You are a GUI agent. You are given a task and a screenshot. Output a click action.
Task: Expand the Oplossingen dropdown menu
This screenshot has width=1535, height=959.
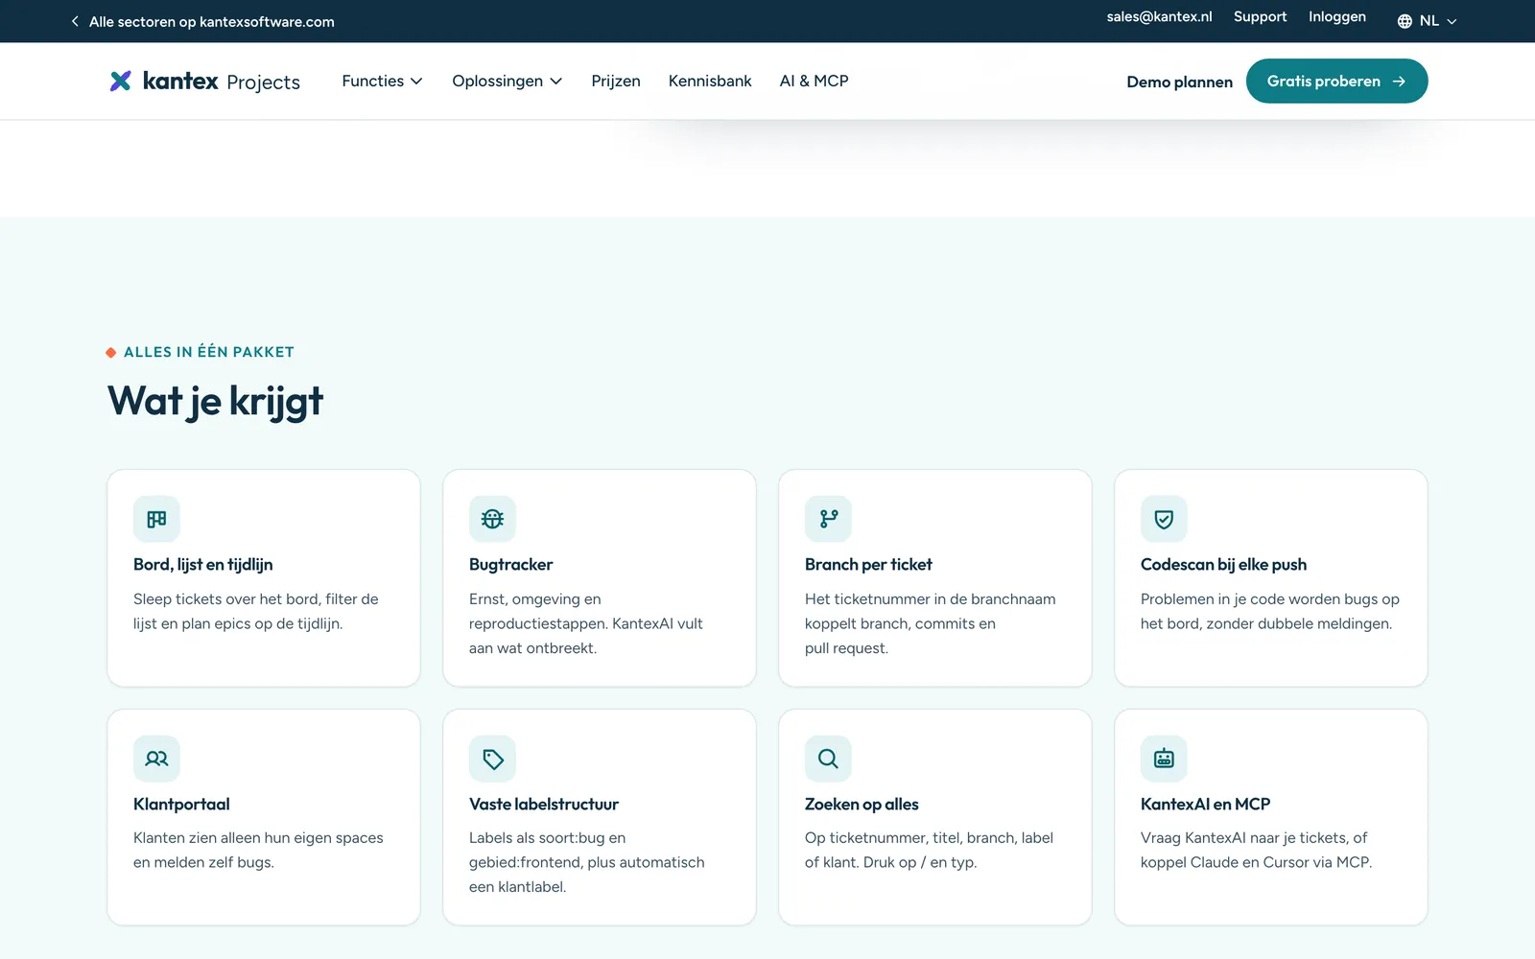click(x=507, y=82)
